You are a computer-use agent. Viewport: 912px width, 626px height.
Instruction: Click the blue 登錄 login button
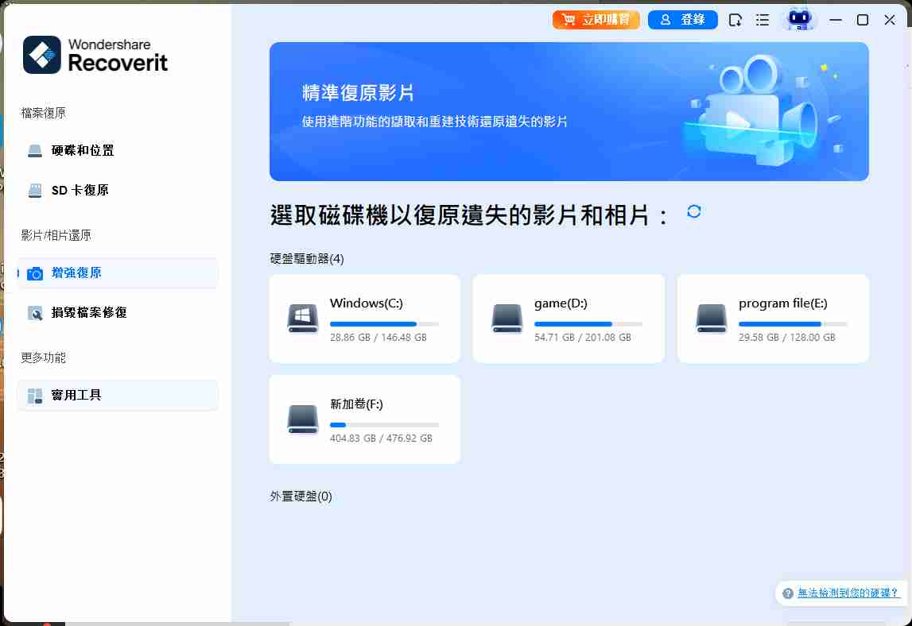(682, 20)
